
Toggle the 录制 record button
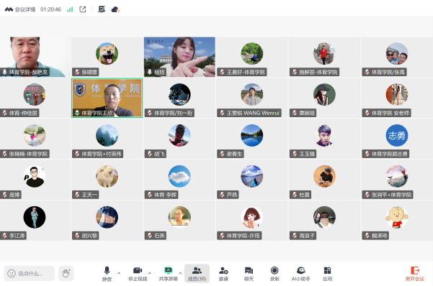[274, 273]
